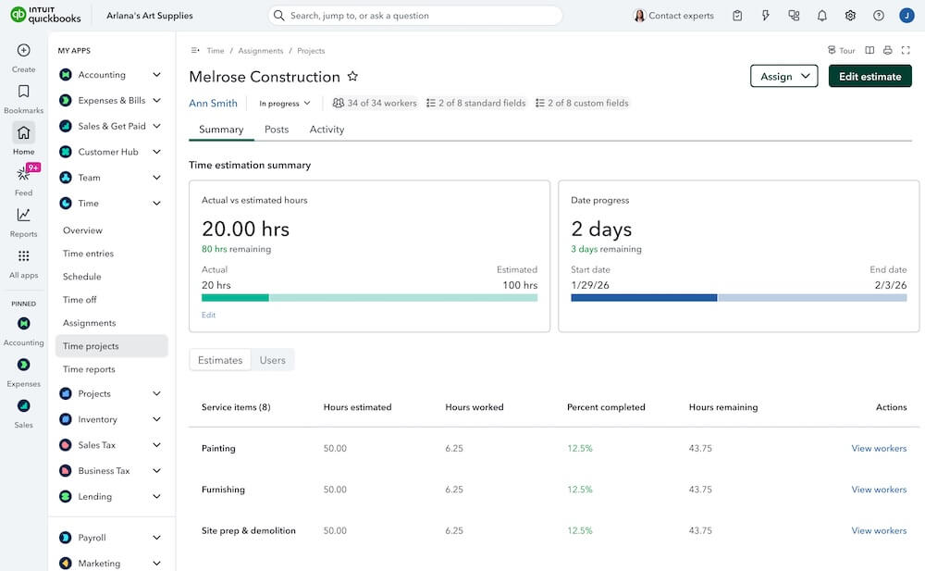The image size is (925, 571).
Task: Click the actual vs estimated hours progress bar
Action: coord(369,298)
